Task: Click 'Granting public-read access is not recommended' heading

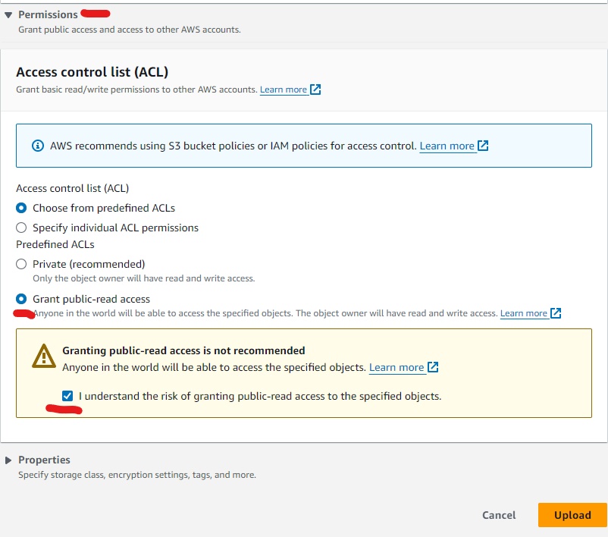Action: pos(183,350)
